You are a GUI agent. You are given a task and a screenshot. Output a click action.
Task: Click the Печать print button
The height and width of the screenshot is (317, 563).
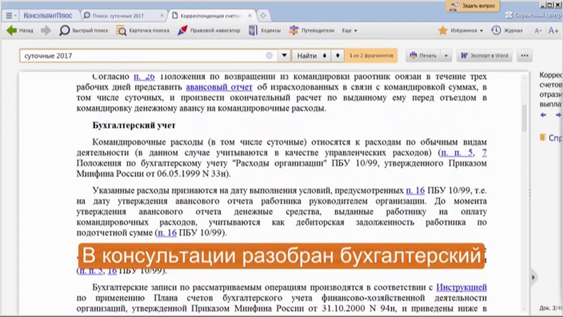[423, 55]
